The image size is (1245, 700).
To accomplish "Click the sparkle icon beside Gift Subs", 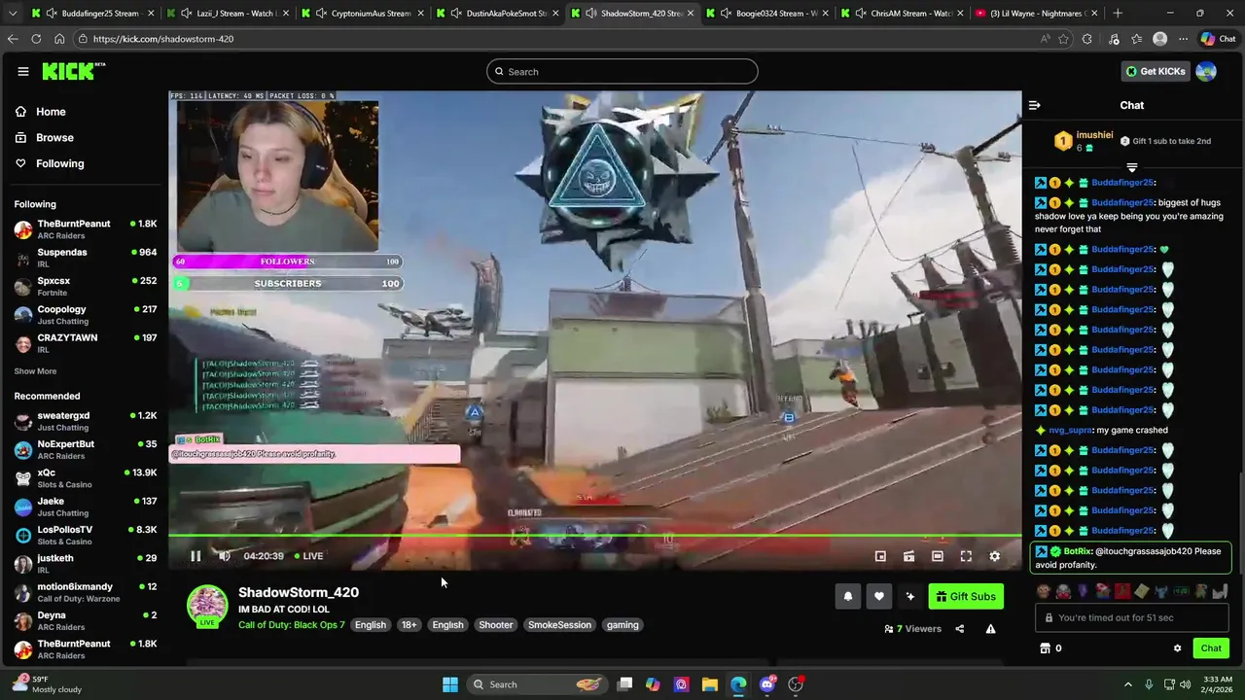I will click(x=910, y=597).
